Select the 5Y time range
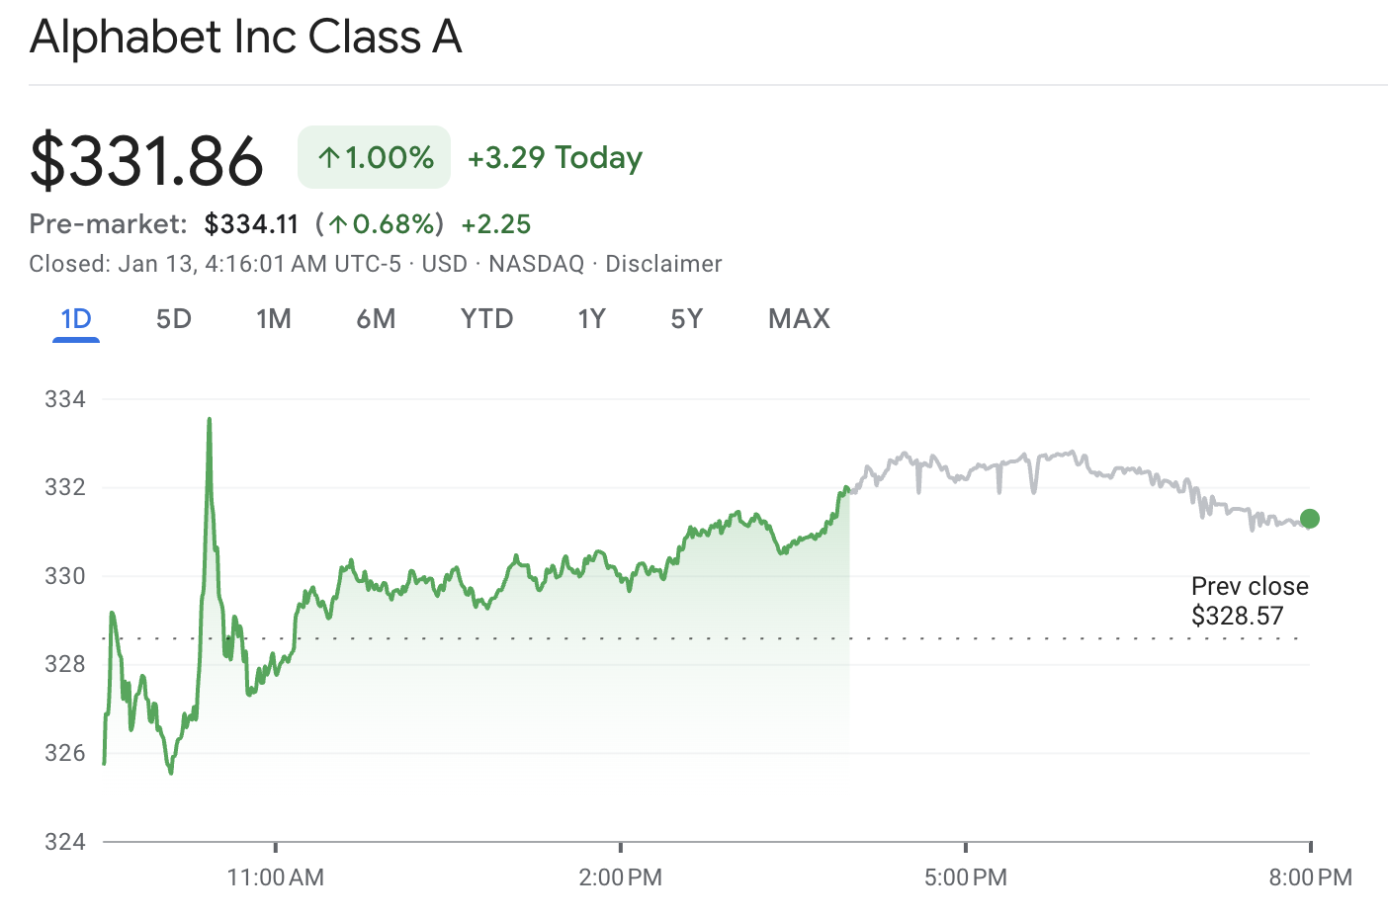Image resolution: width=1388 pixels, height=917 pixels. pyautogui.click(x=687, y=318)
